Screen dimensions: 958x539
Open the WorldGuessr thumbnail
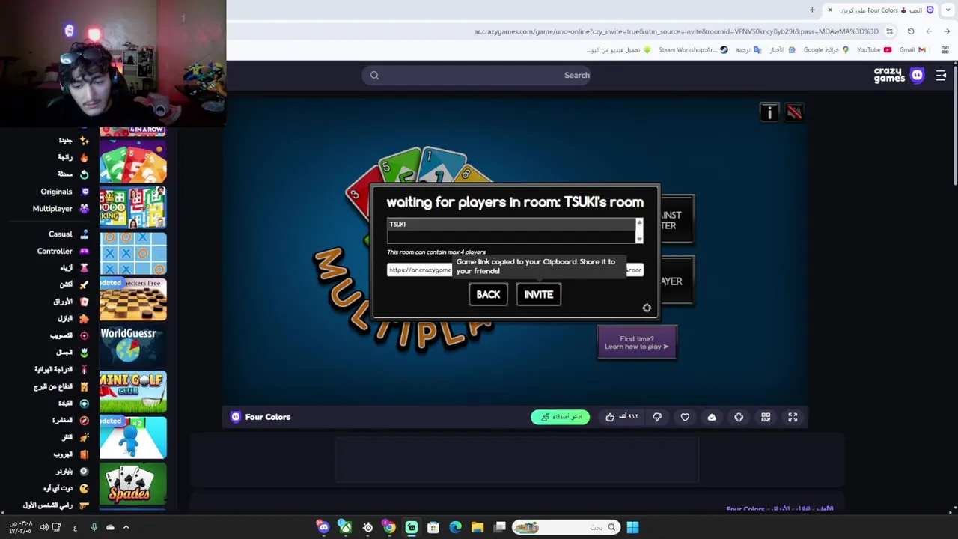click(133, 346)
